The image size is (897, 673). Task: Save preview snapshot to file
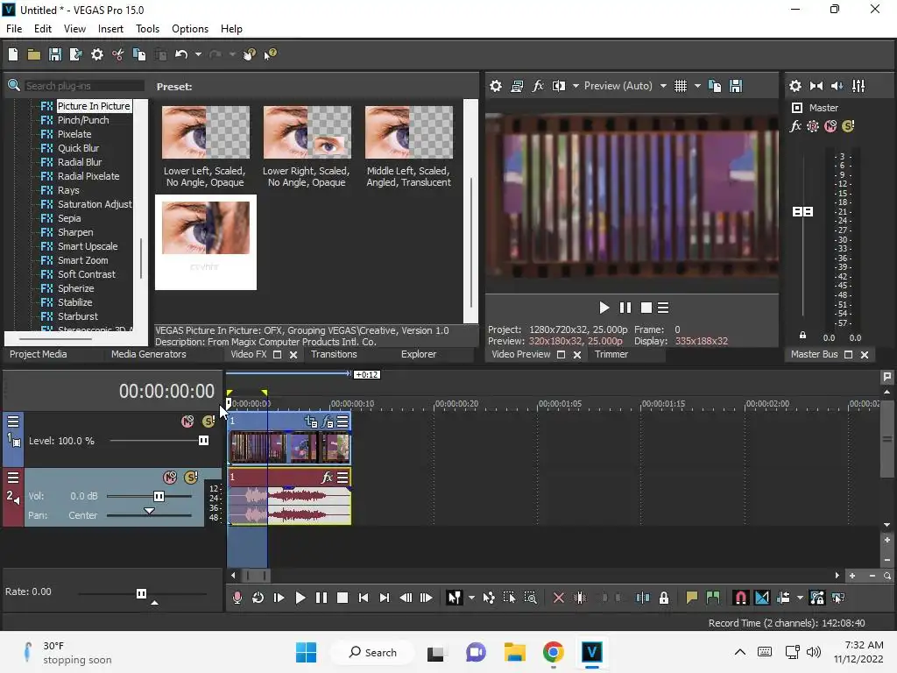click(736, 86)
